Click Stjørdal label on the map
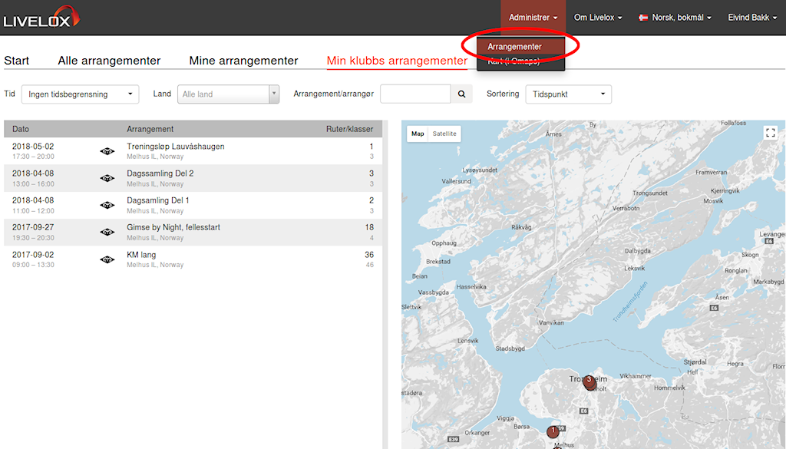The image size is (786, 449). [x=695, y=362]
